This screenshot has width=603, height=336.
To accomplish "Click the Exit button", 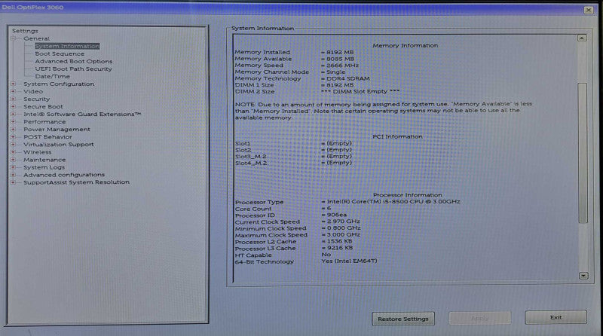I will click(x=556, y=318).
